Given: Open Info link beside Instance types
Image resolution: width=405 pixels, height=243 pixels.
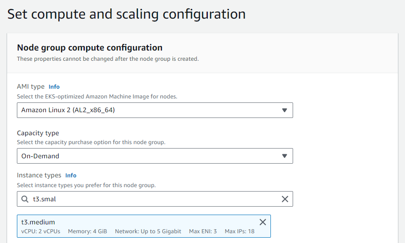Looking at the screenshot, I should click(71, 176).
